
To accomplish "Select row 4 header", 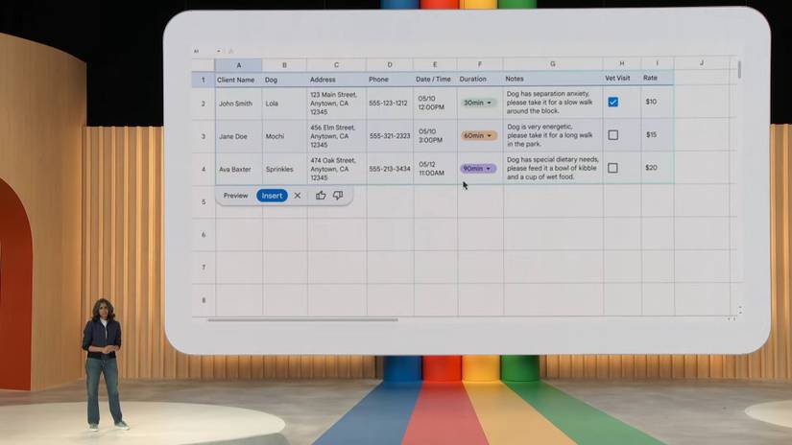I will (x=204, y=169).
